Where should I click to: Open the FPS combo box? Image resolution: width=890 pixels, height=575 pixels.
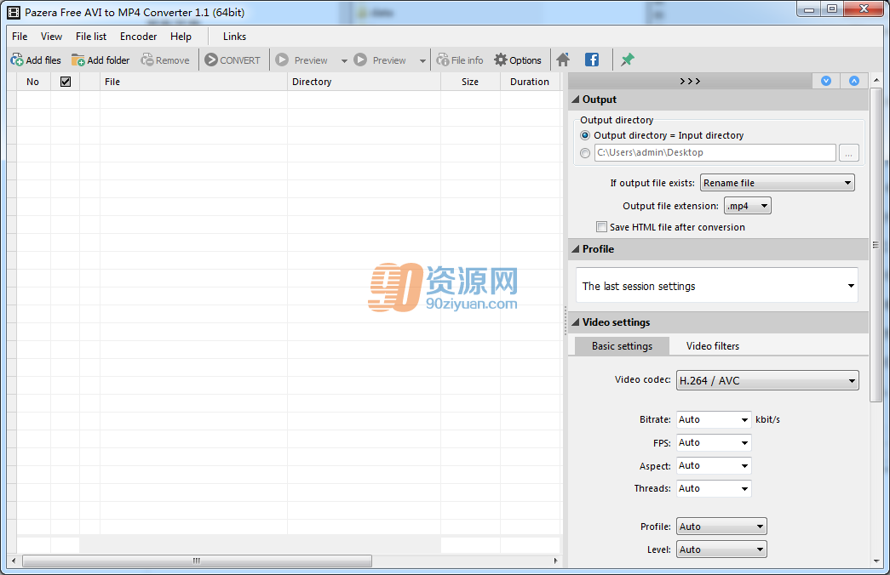(714, 443)
